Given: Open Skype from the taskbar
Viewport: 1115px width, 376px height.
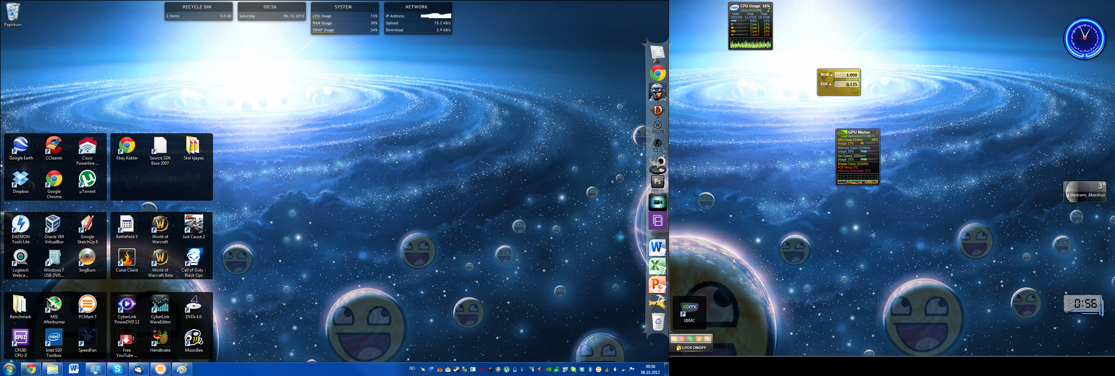Looking at the screenshot, I should [x=117, y=369].
